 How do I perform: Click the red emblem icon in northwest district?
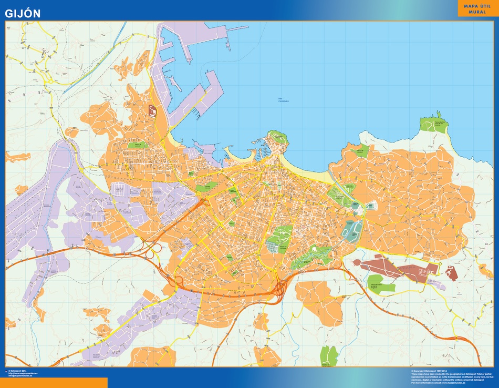click(x=153, y=109)
